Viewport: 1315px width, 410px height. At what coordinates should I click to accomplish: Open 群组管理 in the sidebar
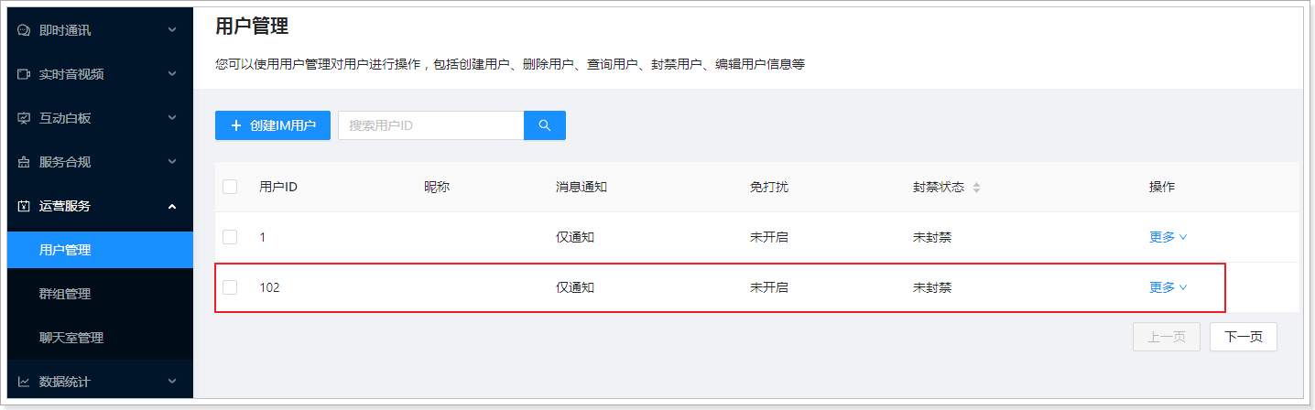click(x=65, y=294)
